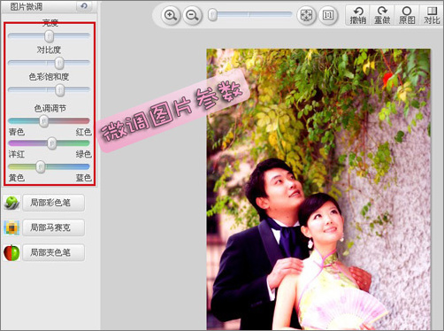Click the 青色 label
The image size is (444, 331).
pyautogui.click(x=17, y=132)
